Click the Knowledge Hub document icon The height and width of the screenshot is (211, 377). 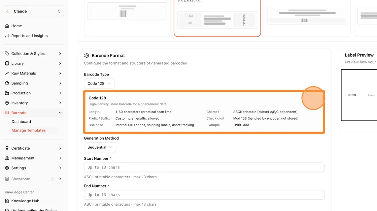pos(7,201)
